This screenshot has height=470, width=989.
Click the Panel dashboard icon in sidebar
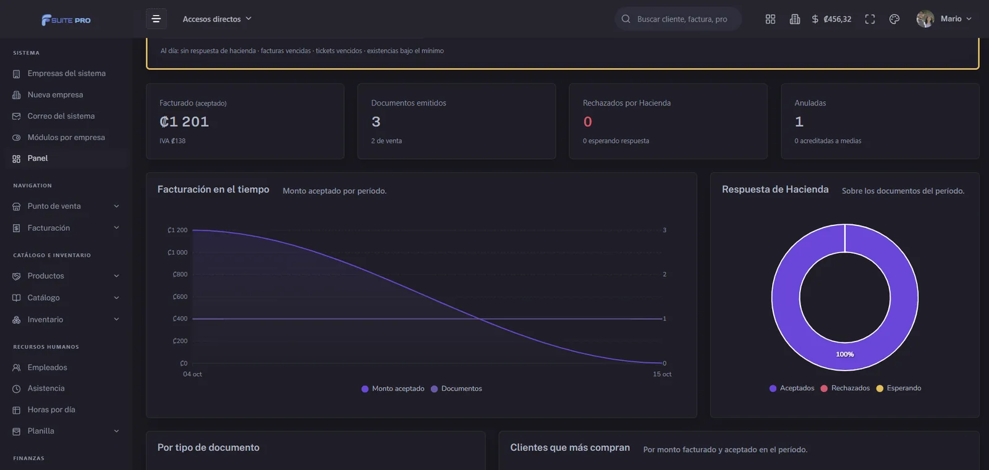[17, 159]
